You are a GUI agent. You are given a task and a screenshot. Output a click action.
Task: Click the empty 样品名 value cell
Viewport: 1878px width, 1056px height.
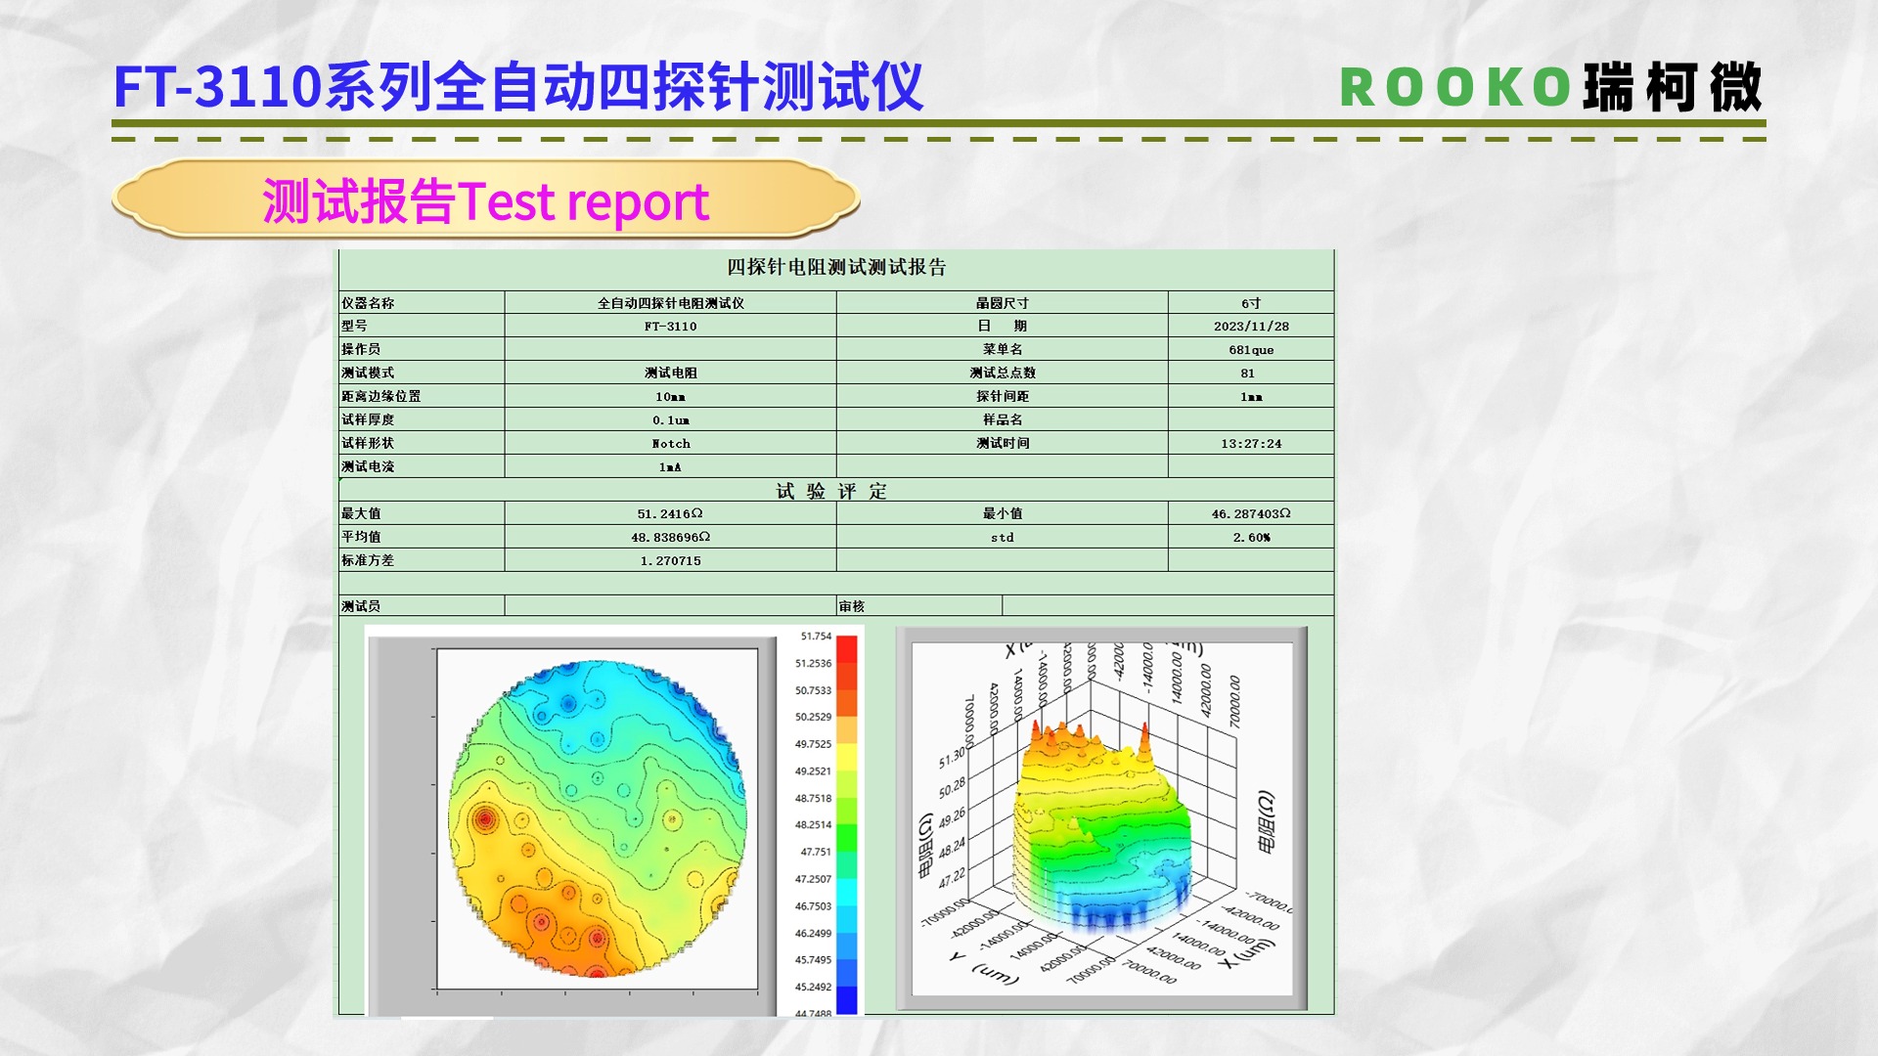pyautogui.click(x=1250, y=419)
